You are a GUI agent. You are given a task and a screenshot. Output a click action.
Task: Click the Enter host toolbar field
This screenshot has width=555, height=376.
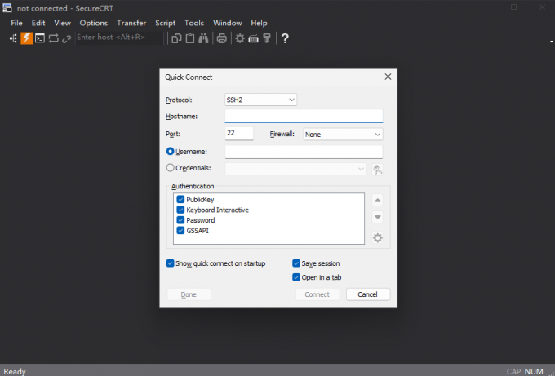119,38
